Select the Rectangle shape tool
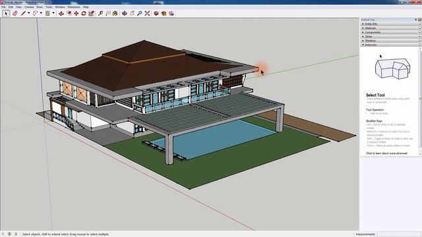The height and width of the screenshot is (237, 422). [47, 13]
